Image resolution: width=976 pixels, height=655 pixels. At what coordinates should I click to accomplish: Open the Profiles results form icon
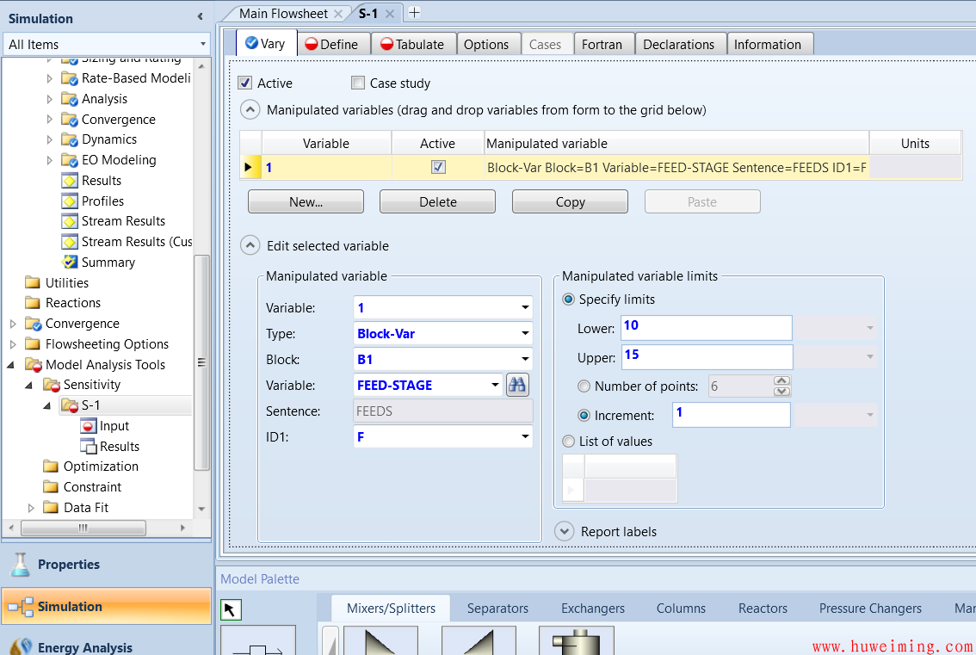point(70,201)
